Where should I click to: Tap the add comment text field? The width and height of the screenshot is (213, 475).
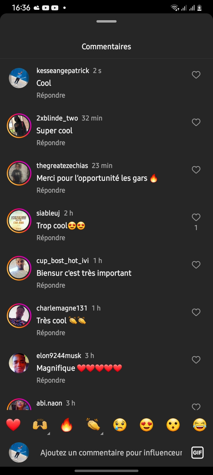click(111, 453)
